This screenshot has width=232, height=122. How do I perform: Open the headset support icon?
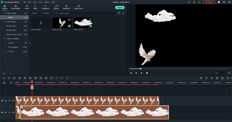click(199, 2)
